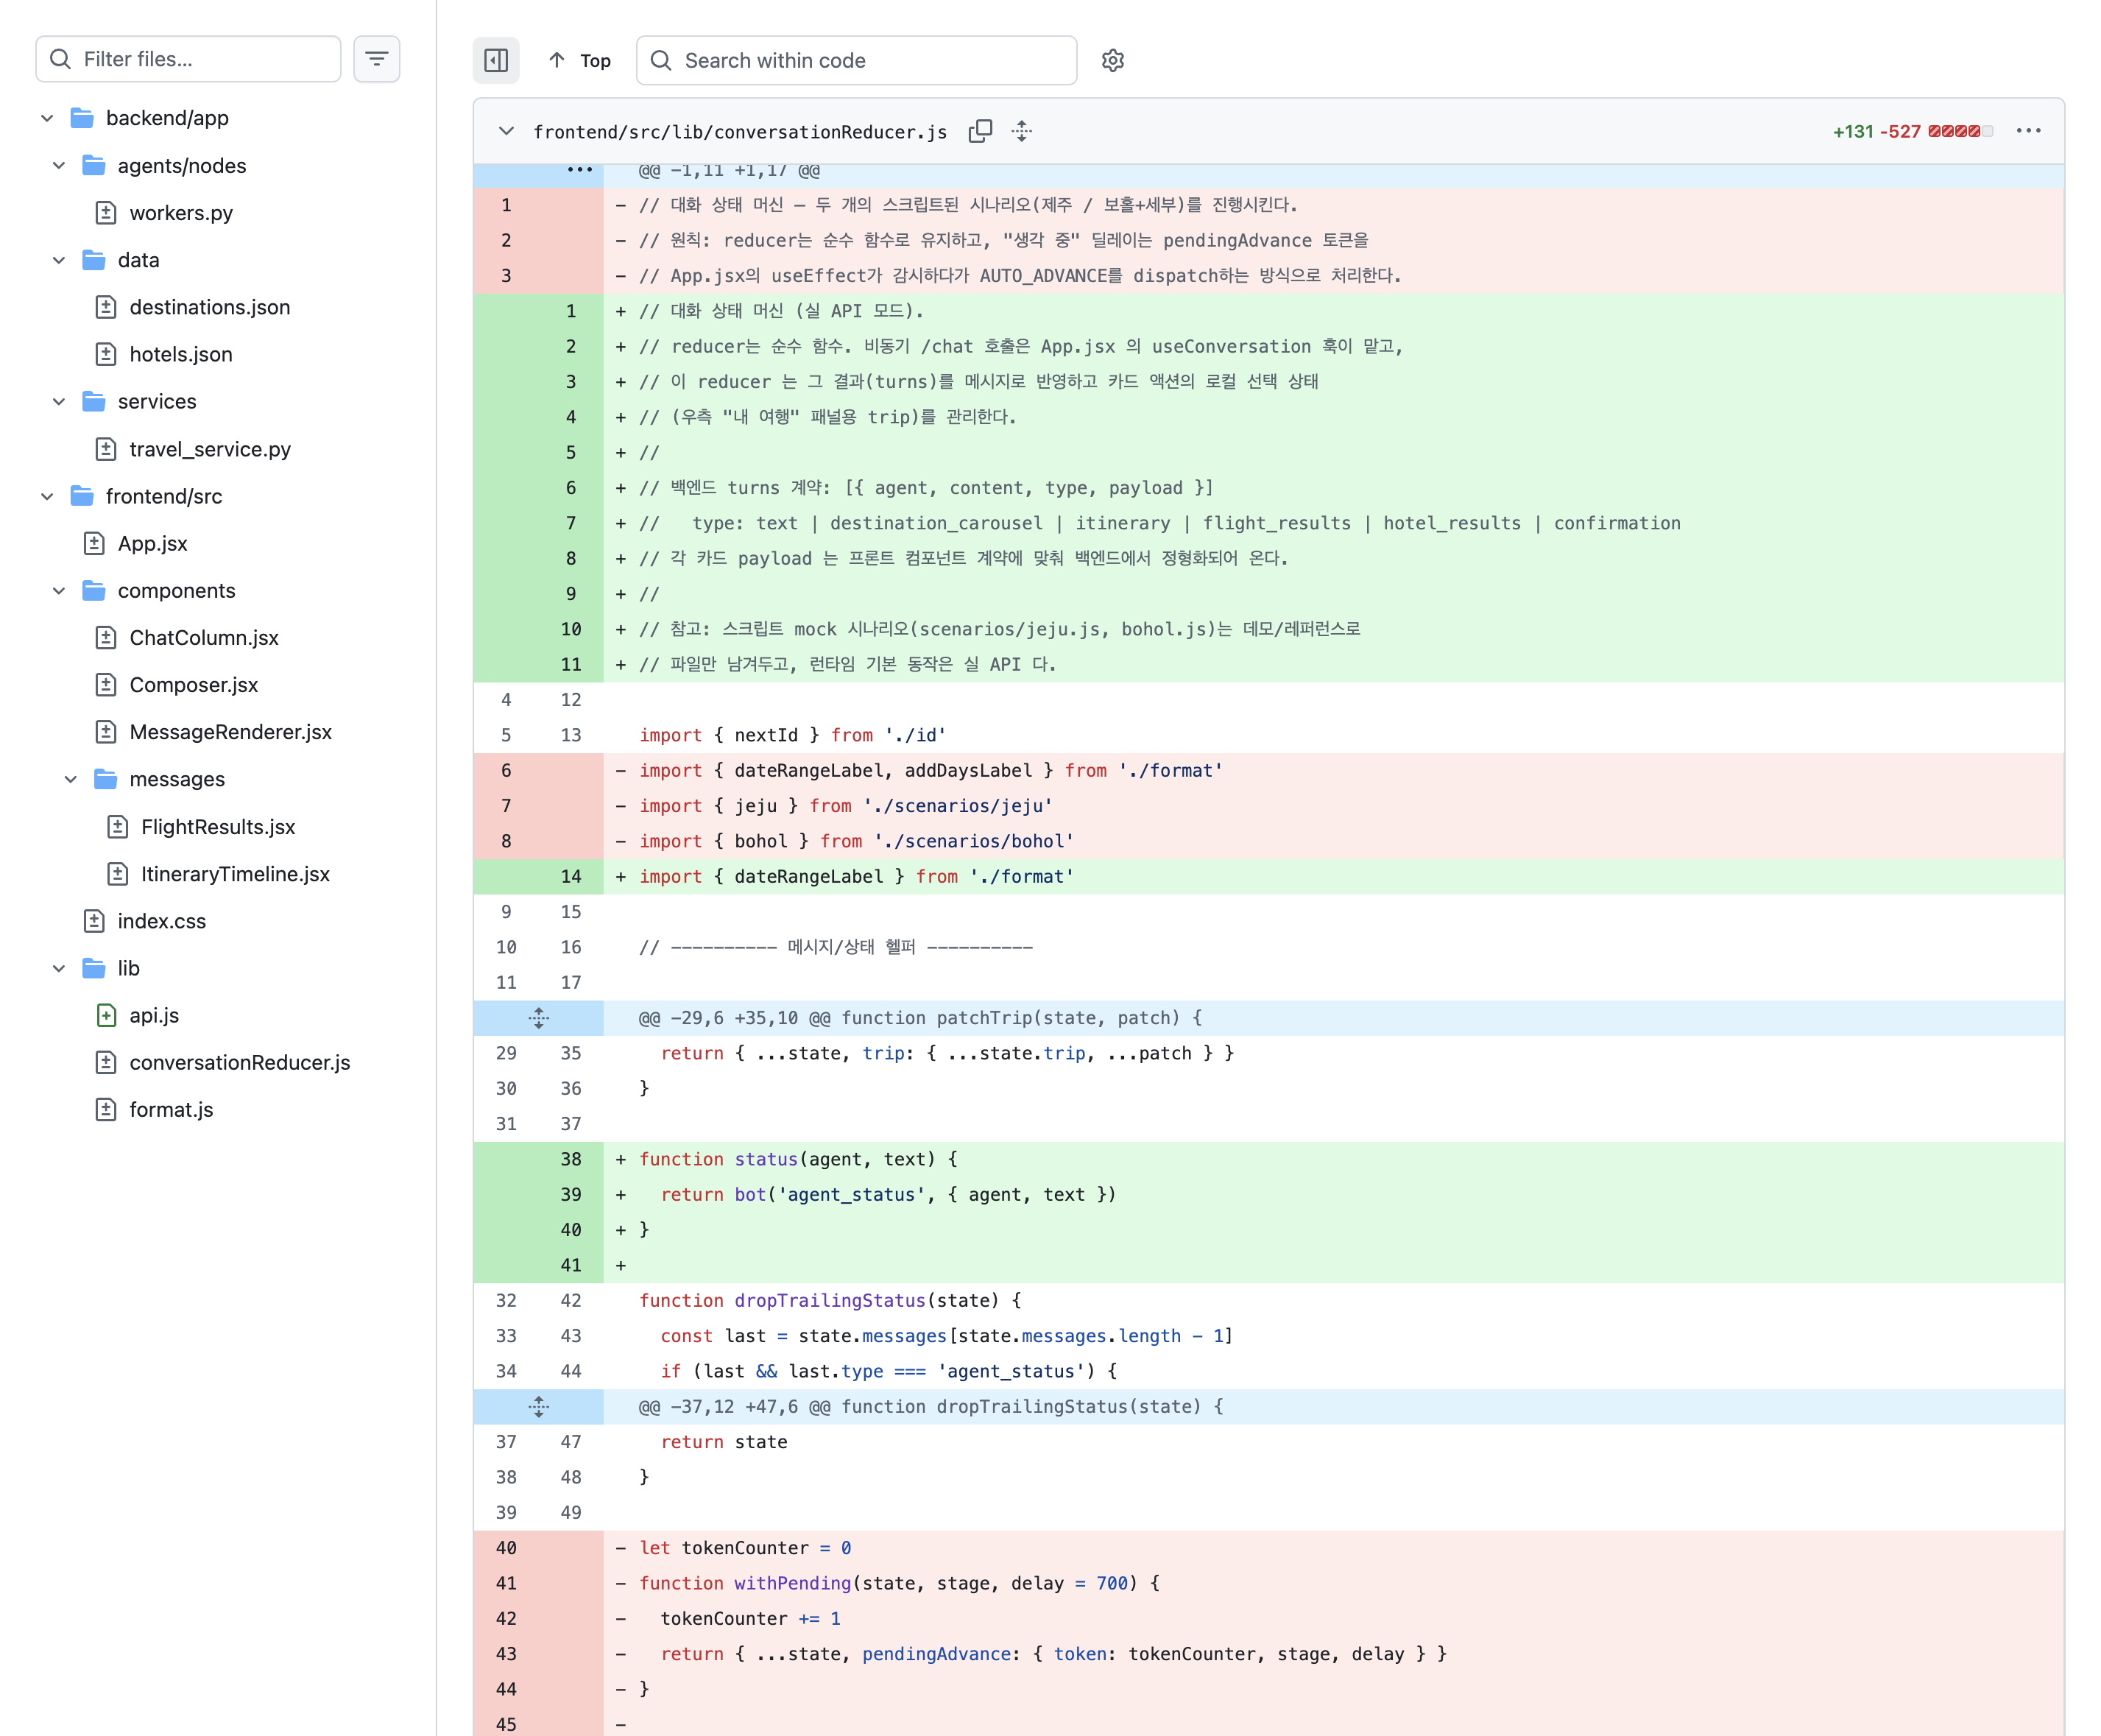Collapse the backend/app folder
The width and height of the screenshot is (2101, 1736).
(x=47, y=118)
